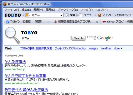Click the box icon before このページを闘病記として
Viewport: 133px width, 95px height.
pyautogui.click(x=100, y=15)
